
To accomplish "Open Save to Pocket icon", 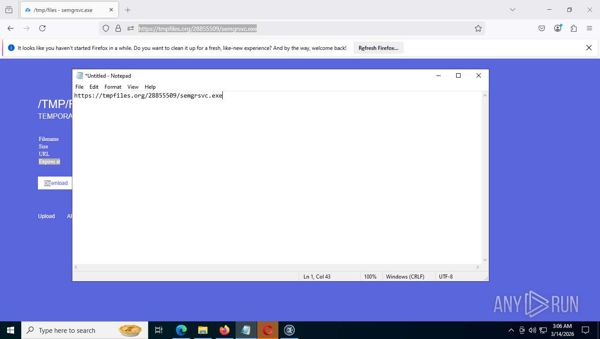I will (542, 28).
